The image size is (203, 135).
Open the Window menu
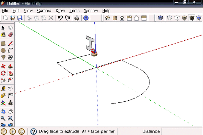coord(91,11)
